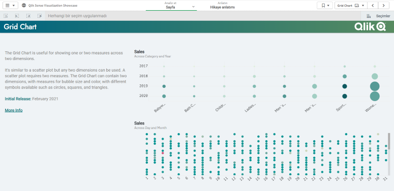Click the 2020 Babywear bubble
The height and width of the screenshot is (191, 394).
[164, 96]
